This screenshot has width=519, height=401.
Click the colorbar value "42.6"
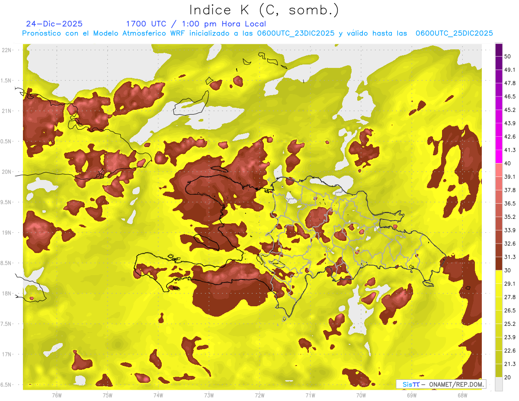(510, 137)
